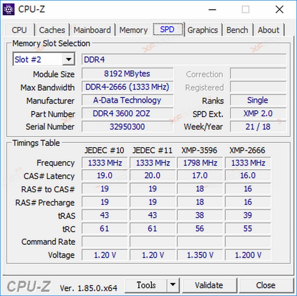The height and width of the screenshot is (296, 297).
Task: Click the JEDEC #10 column header
Action: point(104,150)
